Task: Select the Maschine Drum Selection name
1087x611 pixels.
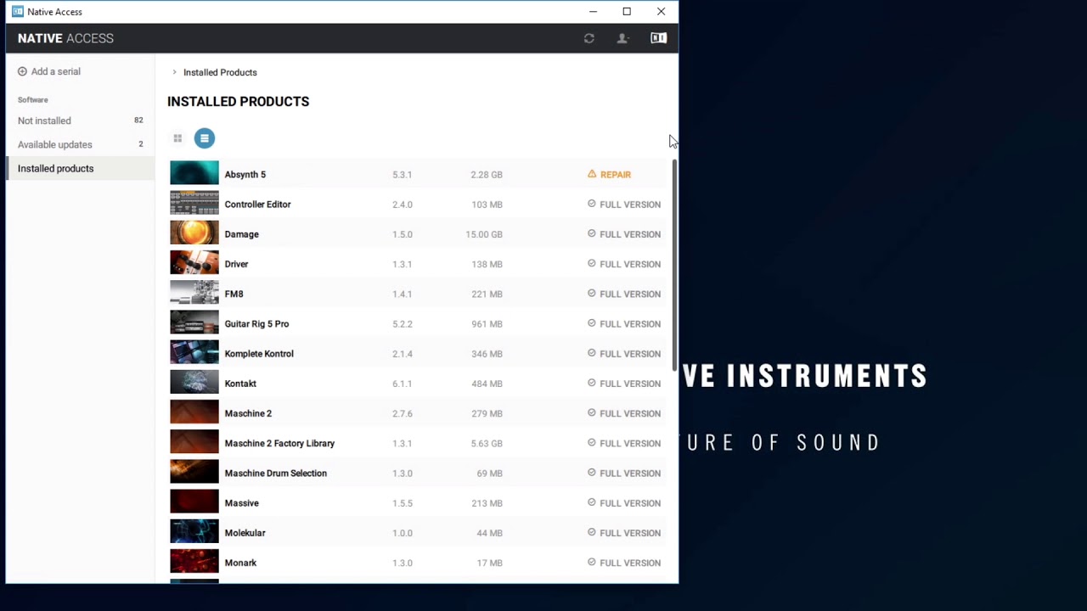Action: (x=275, y=474)
